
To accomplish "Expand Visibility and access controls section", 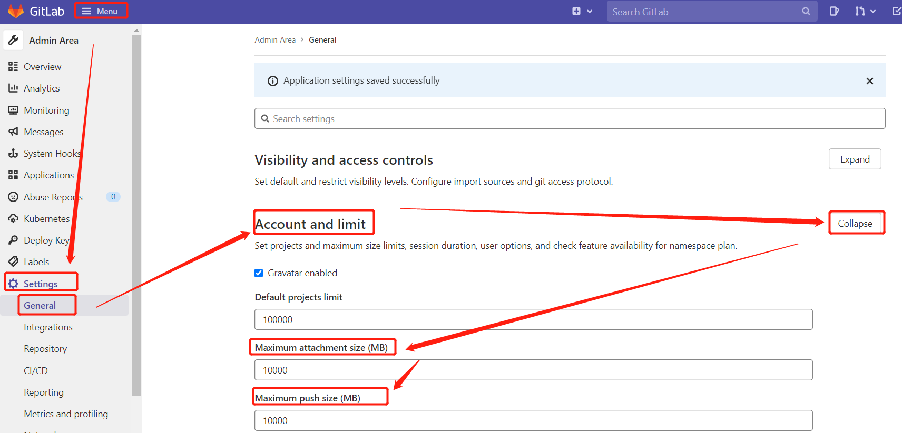I will [x=855, y=159].
